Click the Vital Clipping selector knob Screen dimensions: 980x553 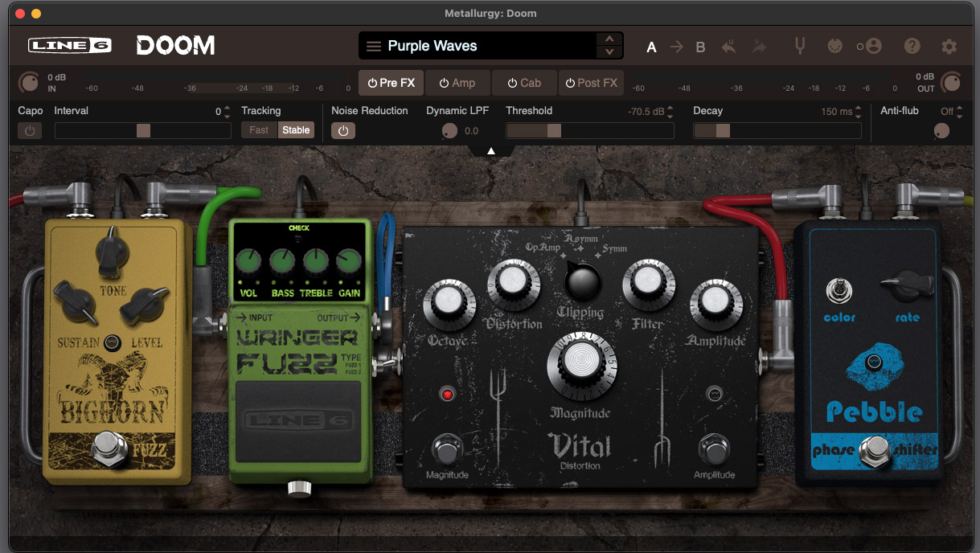[x=584, y=282]
